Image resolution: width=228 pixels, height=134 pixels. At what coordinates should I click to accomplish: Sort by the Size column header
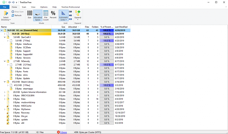(59, 27)
